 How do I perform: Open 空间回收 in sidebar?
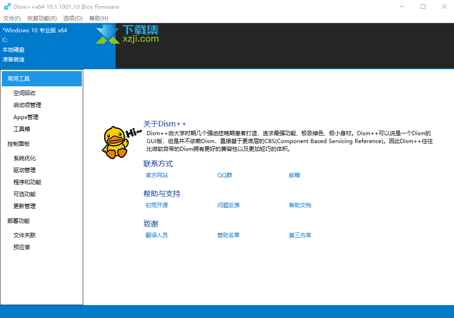tap(25, 93)
